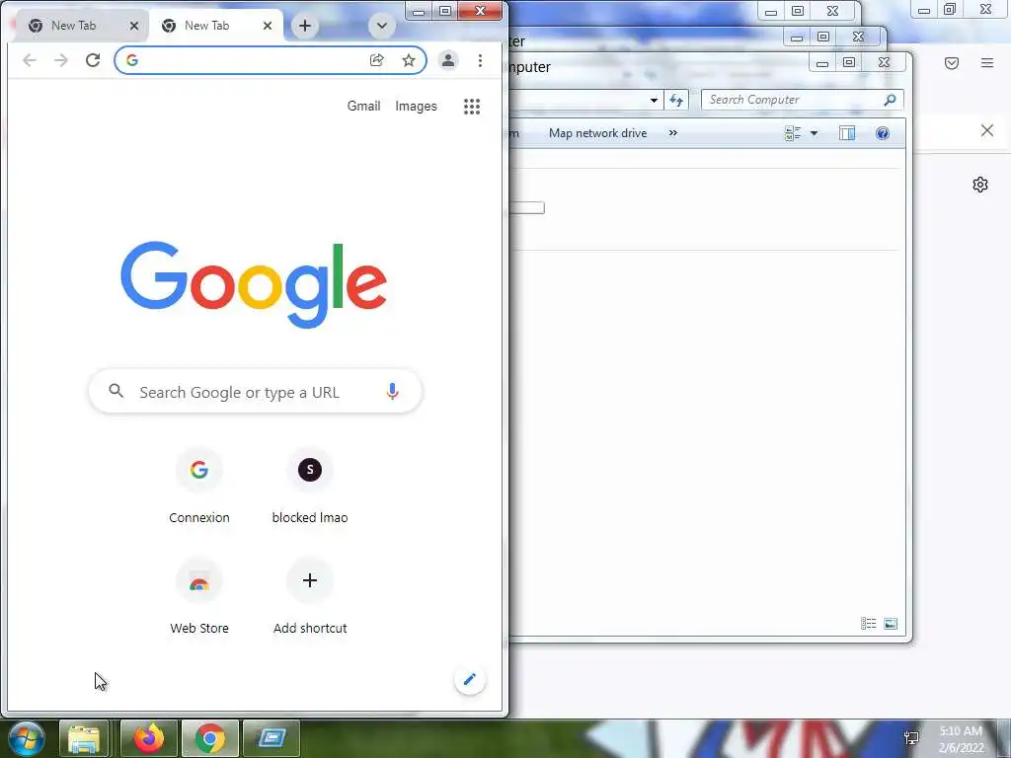Open Explorer help question mark
This screenshot has height=758, width=1011.
(883, 133)
